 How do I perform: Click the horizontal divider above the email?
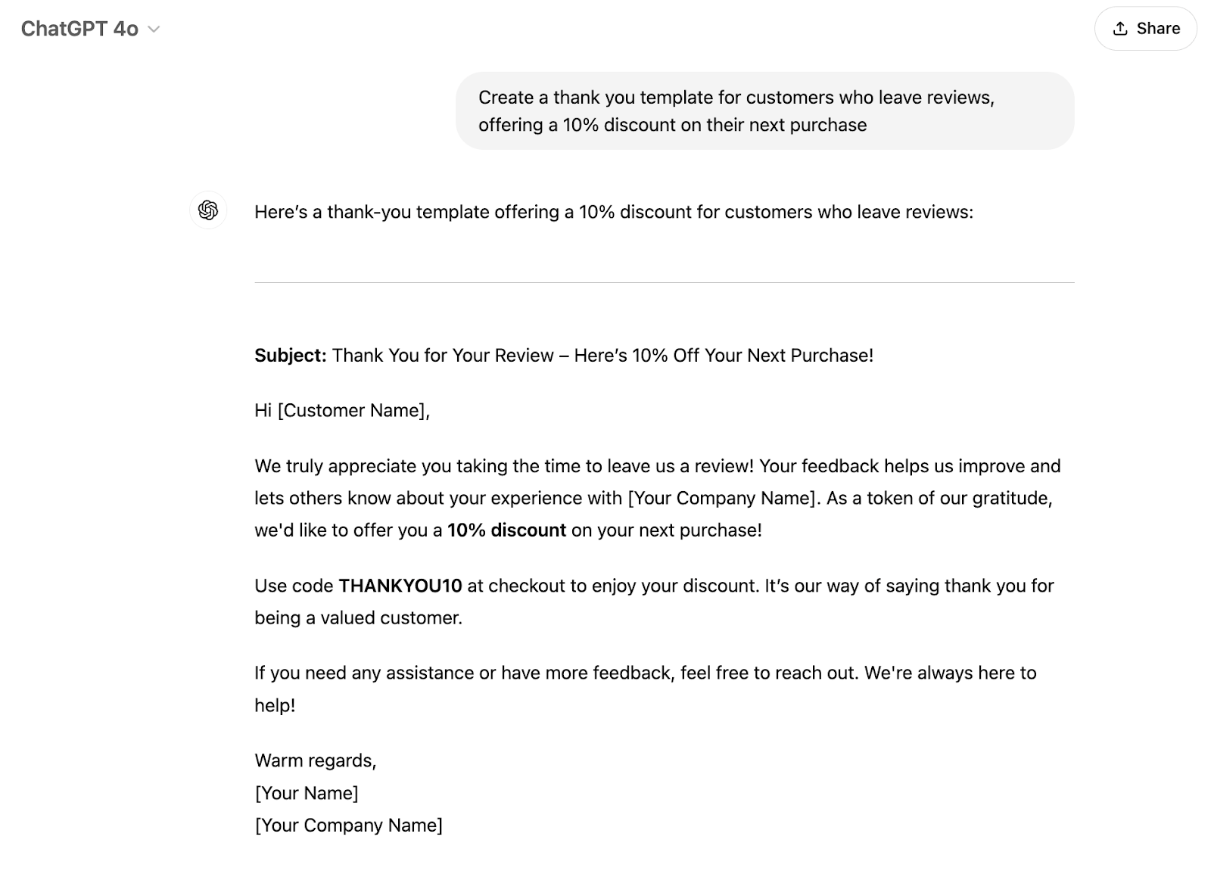tap(664, 282)
